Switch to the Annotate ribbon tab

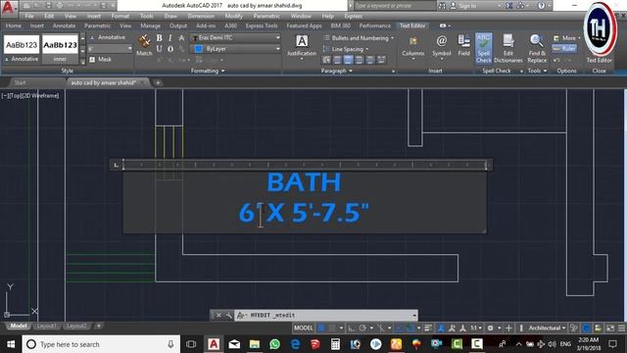64,25
